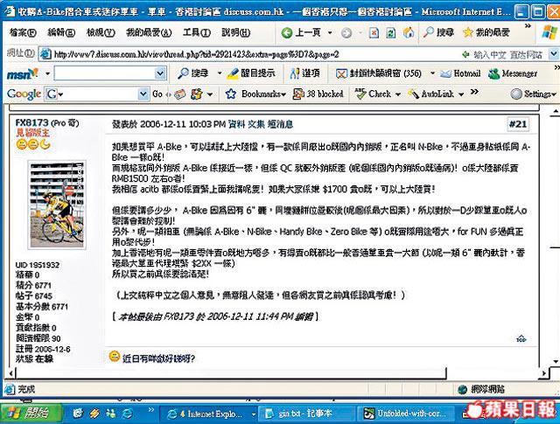Image resolution: width=560 pixels, height=424 pixels.
Task: Click the cyclist avatar image
Action: click(57, 205)
